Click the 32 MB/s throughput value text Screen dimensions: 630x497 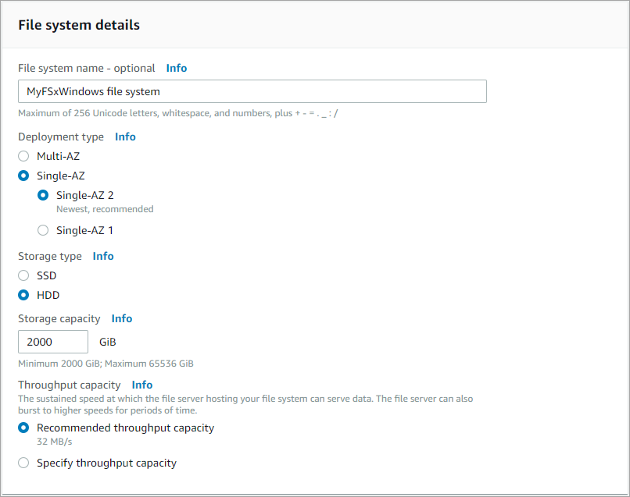coord(53,442)
